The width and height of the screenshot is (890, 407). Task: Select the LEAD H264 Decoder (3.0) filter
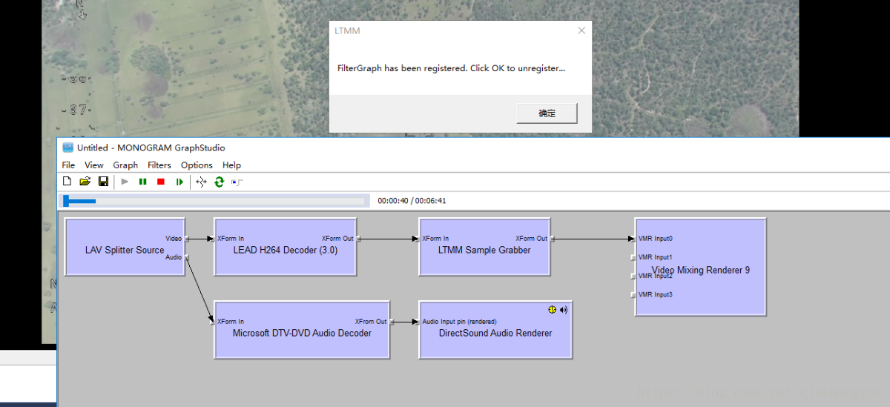tap(285, 247)
